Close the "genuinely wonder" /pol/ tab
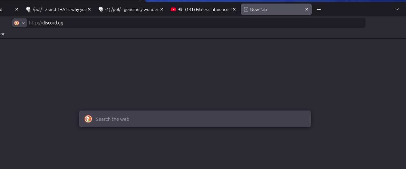 coord(162,9)
